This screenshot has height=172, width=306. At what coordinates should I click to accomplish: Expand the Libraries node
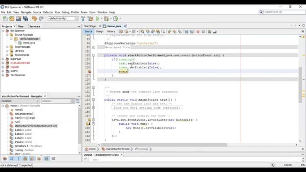click(7, 51)
